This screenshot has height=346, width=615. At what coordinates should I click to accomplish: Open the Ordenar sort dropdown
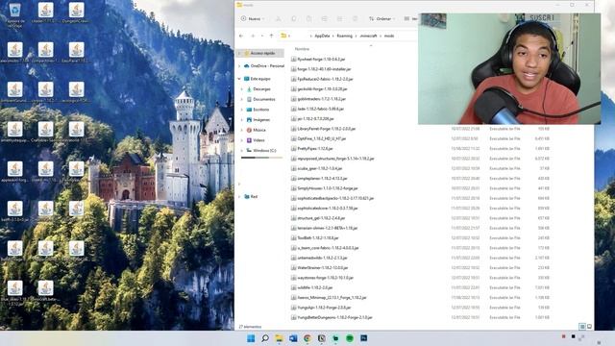tap(382, 19)
